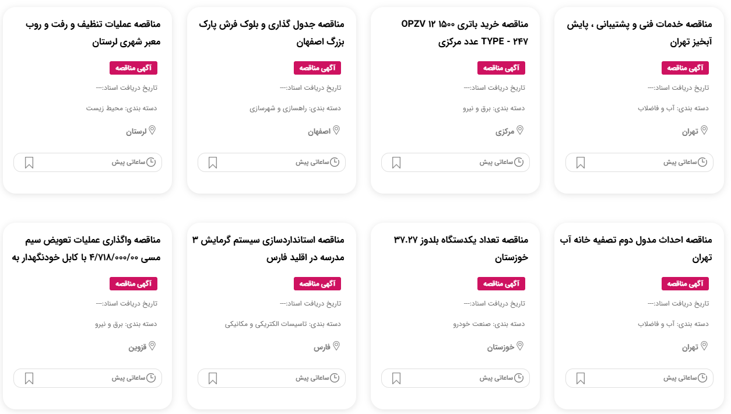Image resolution: width=731 pixels, height=414 pixels.
Task: Click the location pin next to مرکزی
Action: point(520,131)
